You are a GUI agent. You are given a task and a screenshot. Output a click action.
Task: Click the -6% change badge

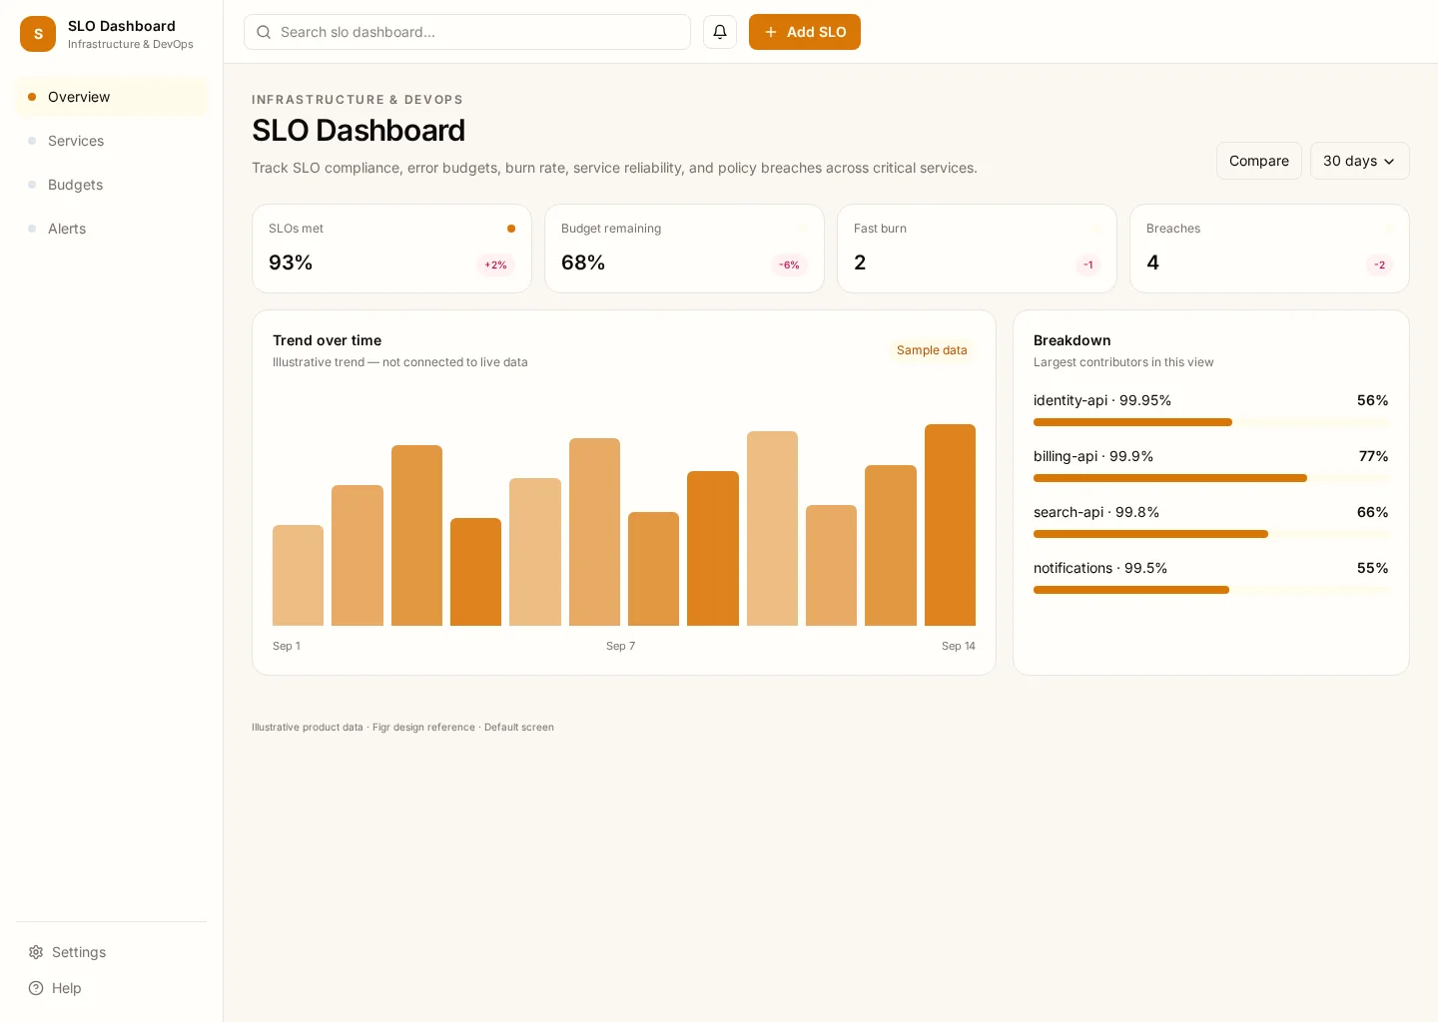789,264
